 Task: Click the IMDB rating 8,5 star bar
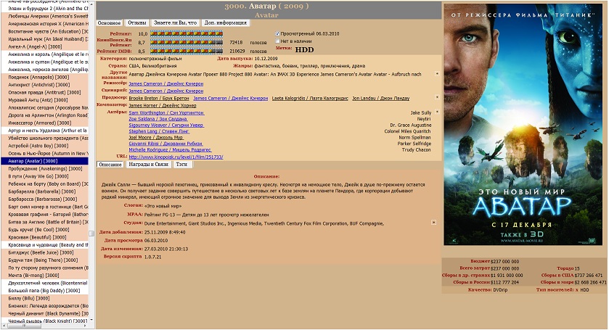pyautogui.click(x=187, y=51)
